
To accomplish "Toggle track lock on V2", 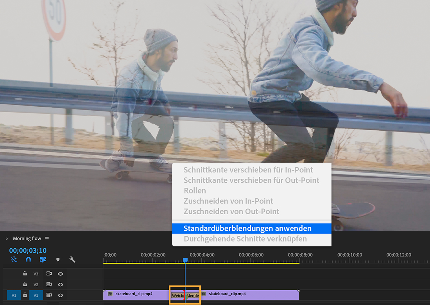I will pos(25,284).
